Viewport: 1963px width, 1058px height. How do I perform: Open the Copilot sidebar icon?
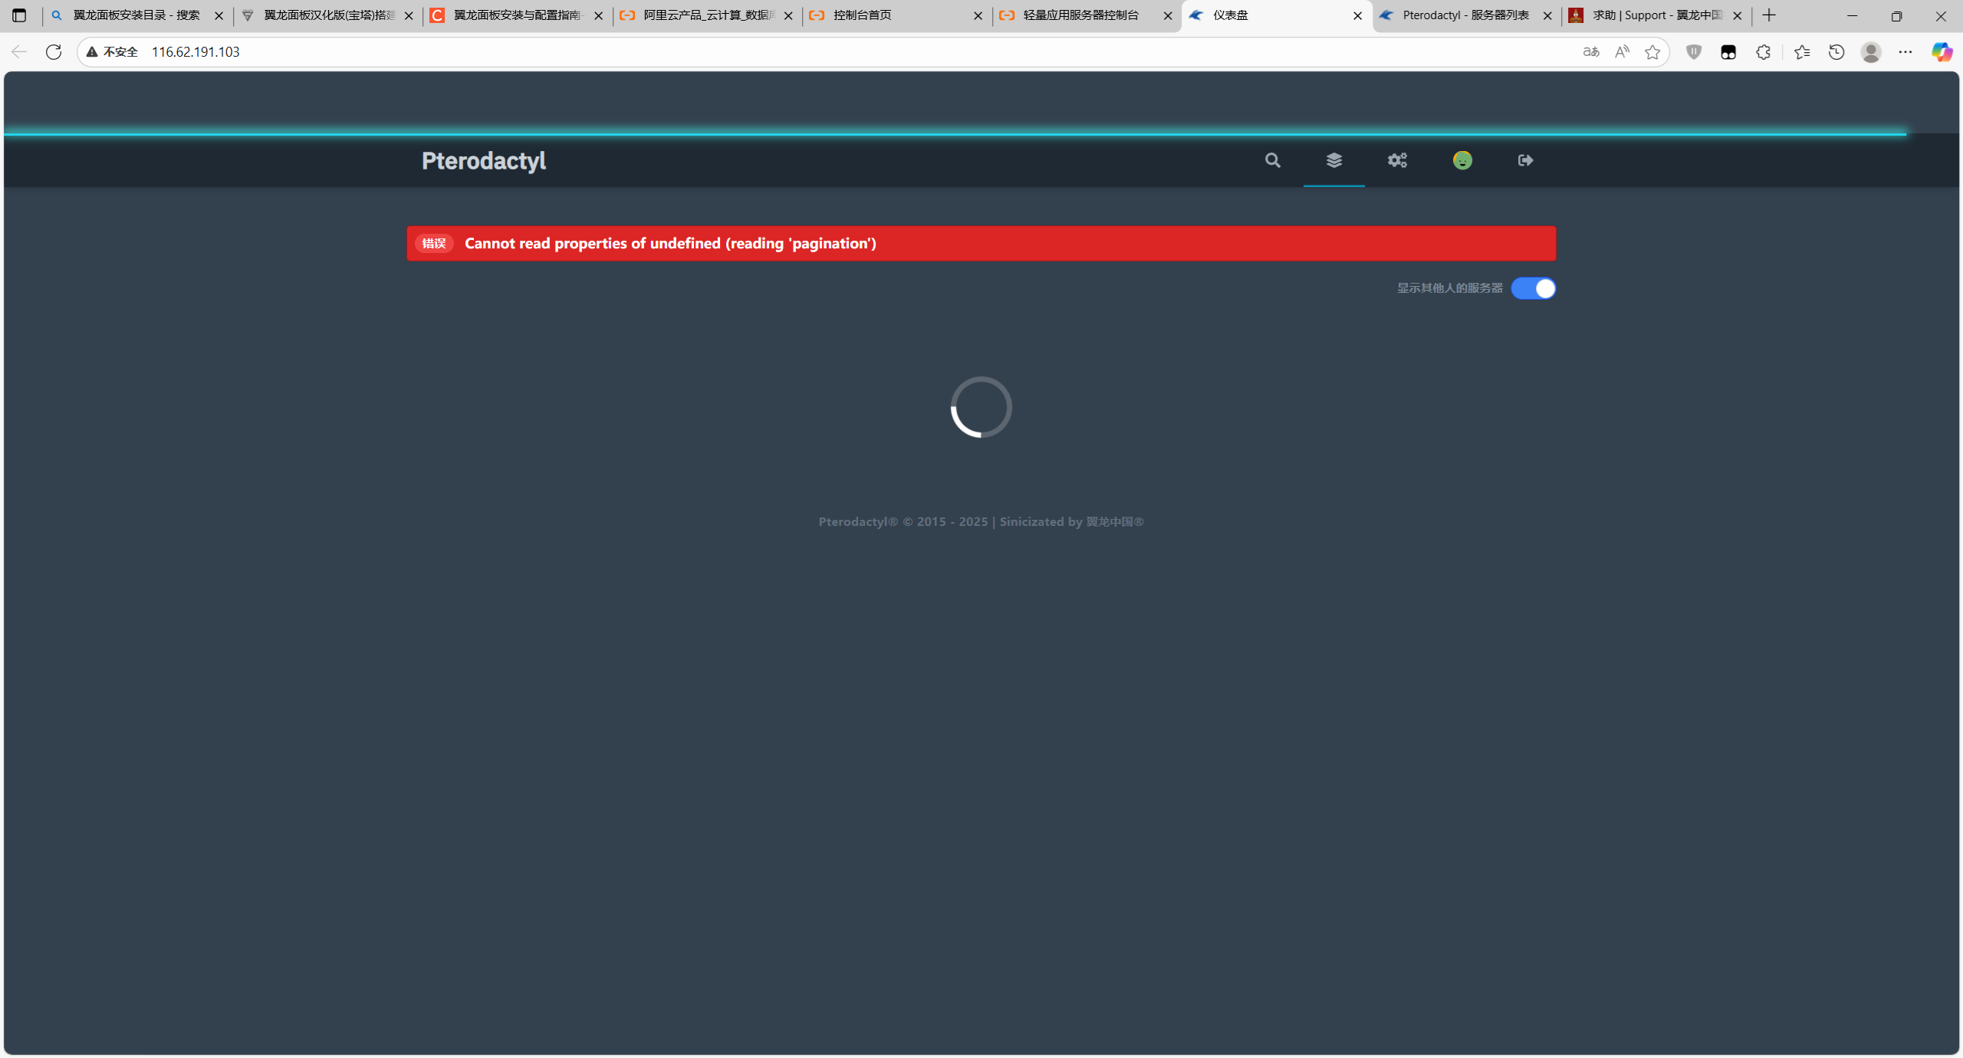point(1942,51)
